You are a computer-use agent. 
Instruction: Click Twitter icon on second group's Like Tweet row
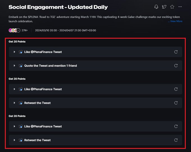click(21, 89)
